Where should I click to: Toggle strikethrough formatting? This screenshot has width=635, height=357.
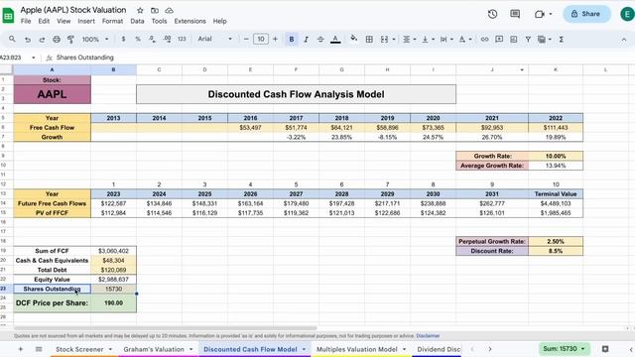pyautogui.click(x=320, y=40)
